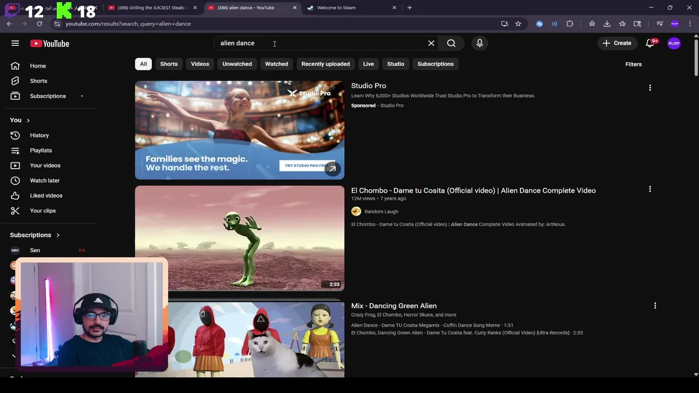Image resolution: width=699 pixels, height=393 pixels.
Task: Clear the search box with the X
Action: coord(431,43)
